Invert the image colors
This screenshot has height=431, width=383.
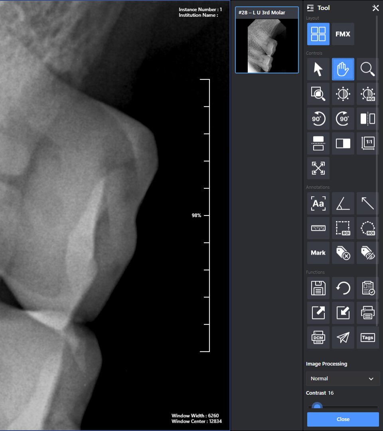343,143
